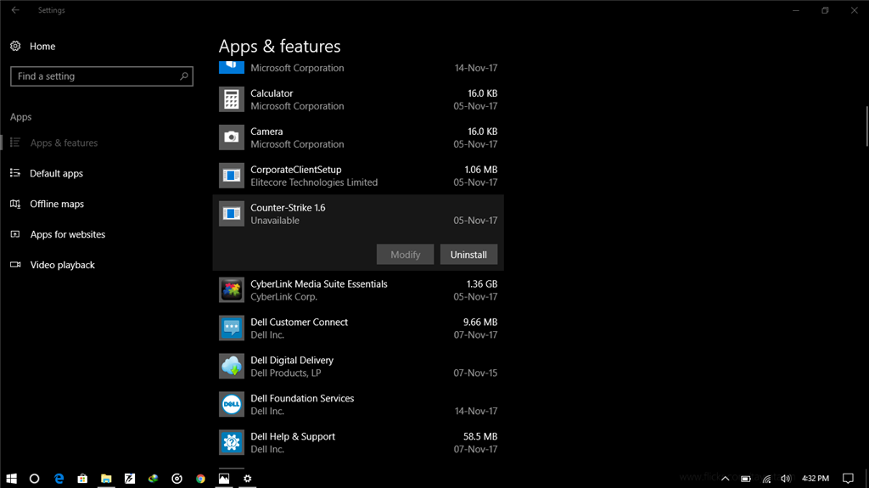Click the search magnifier in Find a setting
This screenshot has width=869, height=488.
(x=184, y=76)
